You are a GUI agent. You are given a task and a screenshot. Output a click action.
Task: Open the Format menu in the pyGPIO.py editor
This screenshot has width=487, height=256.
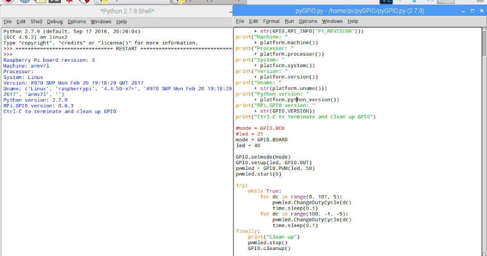click(x=271, y=21)
